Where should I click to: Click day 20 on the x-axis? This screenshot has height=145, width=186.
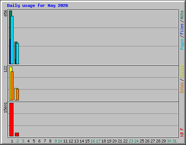(114, 141)
